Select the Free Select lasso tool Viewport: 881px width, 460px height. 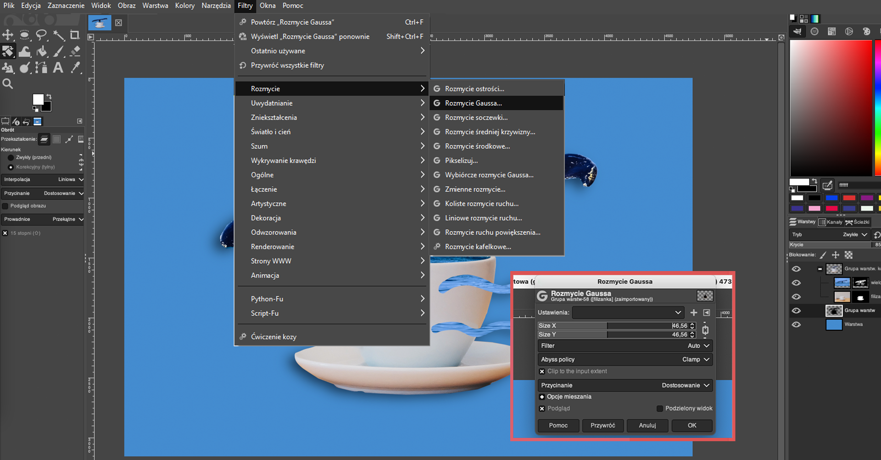point(41,35)
